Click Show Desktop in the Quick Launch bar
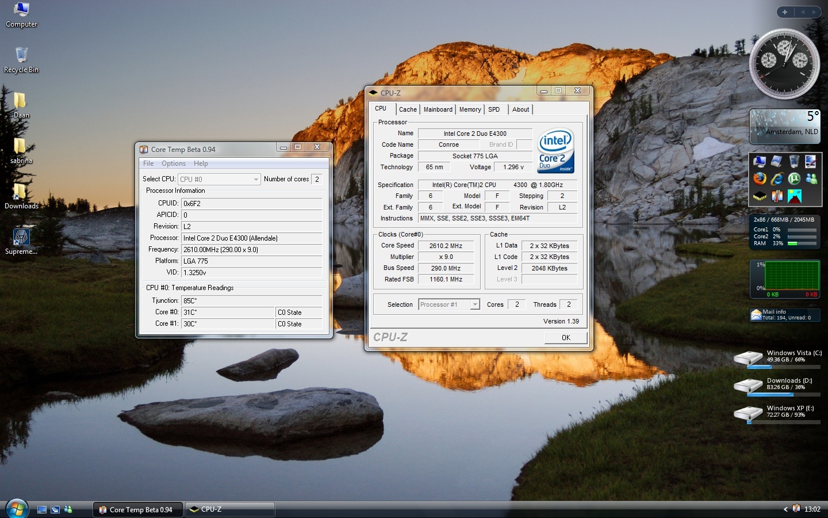 click(x=42, y=509)
